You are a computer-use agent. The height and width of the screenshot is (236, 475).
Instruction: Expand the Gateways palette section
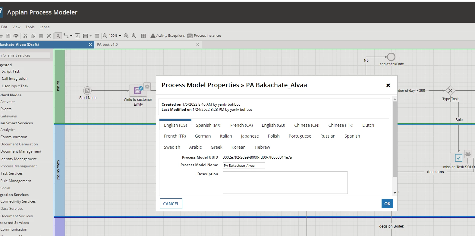pyautogui.click(x=9, y=116)
